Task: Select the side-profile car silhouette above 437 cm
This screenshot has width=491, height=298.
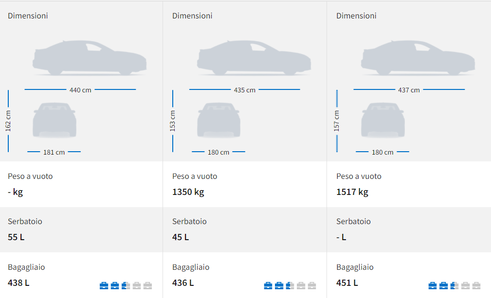Action: point(418,58)
